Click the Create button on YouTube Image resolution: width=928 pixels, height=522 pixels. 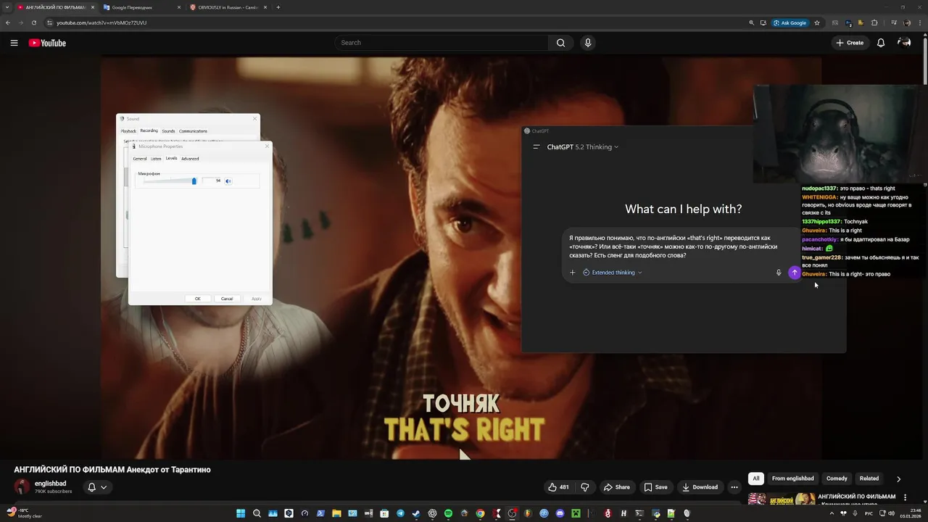850,43
